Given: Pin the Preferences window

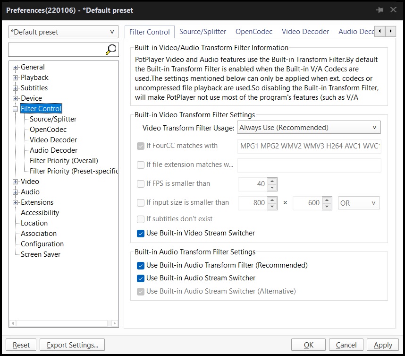Looking at the screenshot, I should point(380,10).
